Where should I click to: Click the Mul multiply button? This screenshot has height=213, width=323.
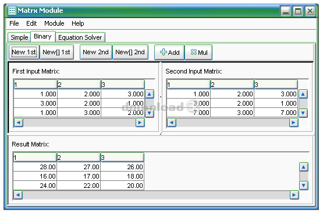198,53
